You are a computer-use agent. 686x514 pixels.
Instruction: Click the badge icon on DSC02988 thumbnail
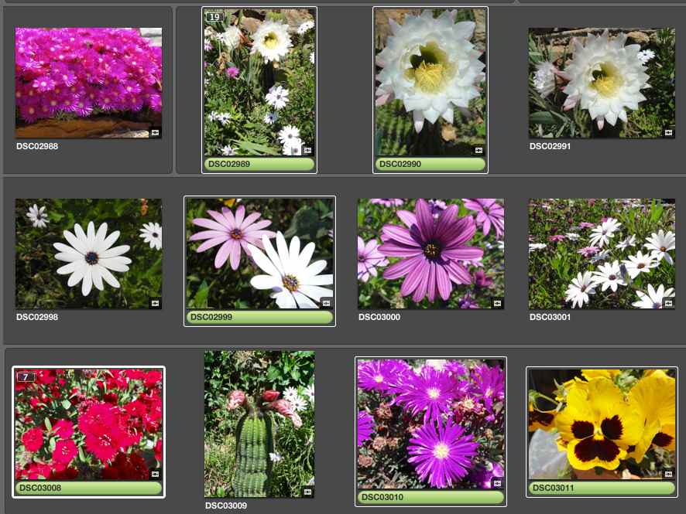(x=155, y=132)
